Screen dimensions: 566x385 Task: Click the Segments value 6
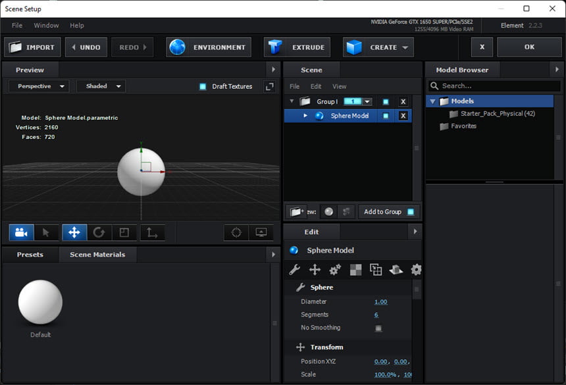[x=376, y=315]
